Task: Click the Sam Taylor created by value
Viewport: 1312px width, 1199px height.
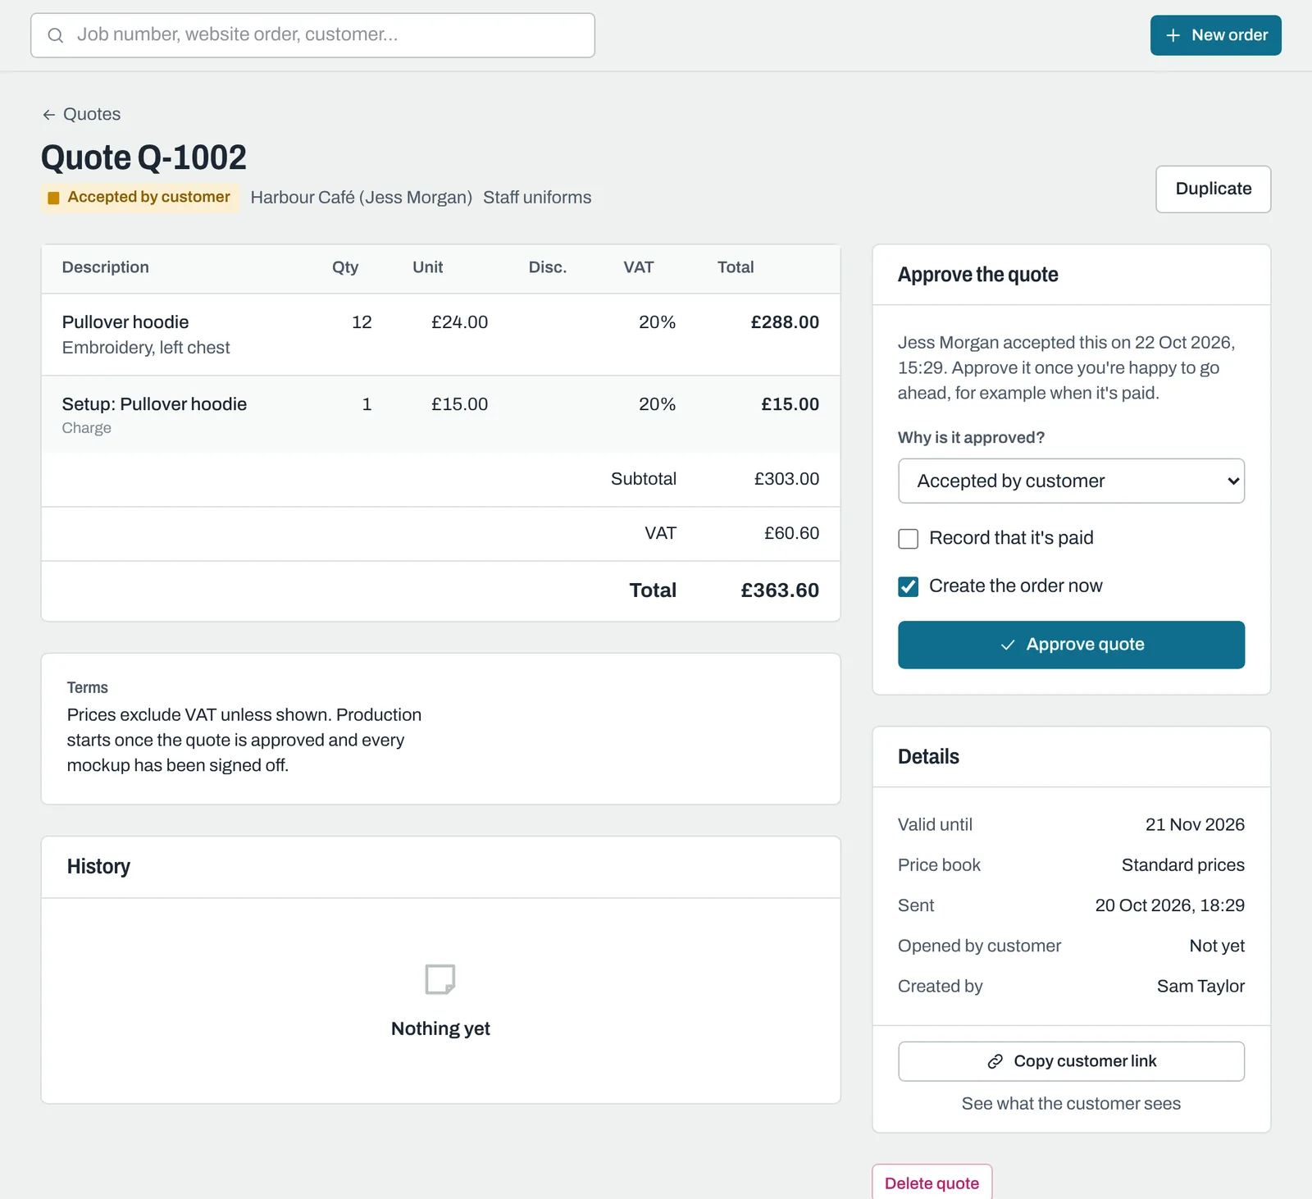Action: [1200, 987]
